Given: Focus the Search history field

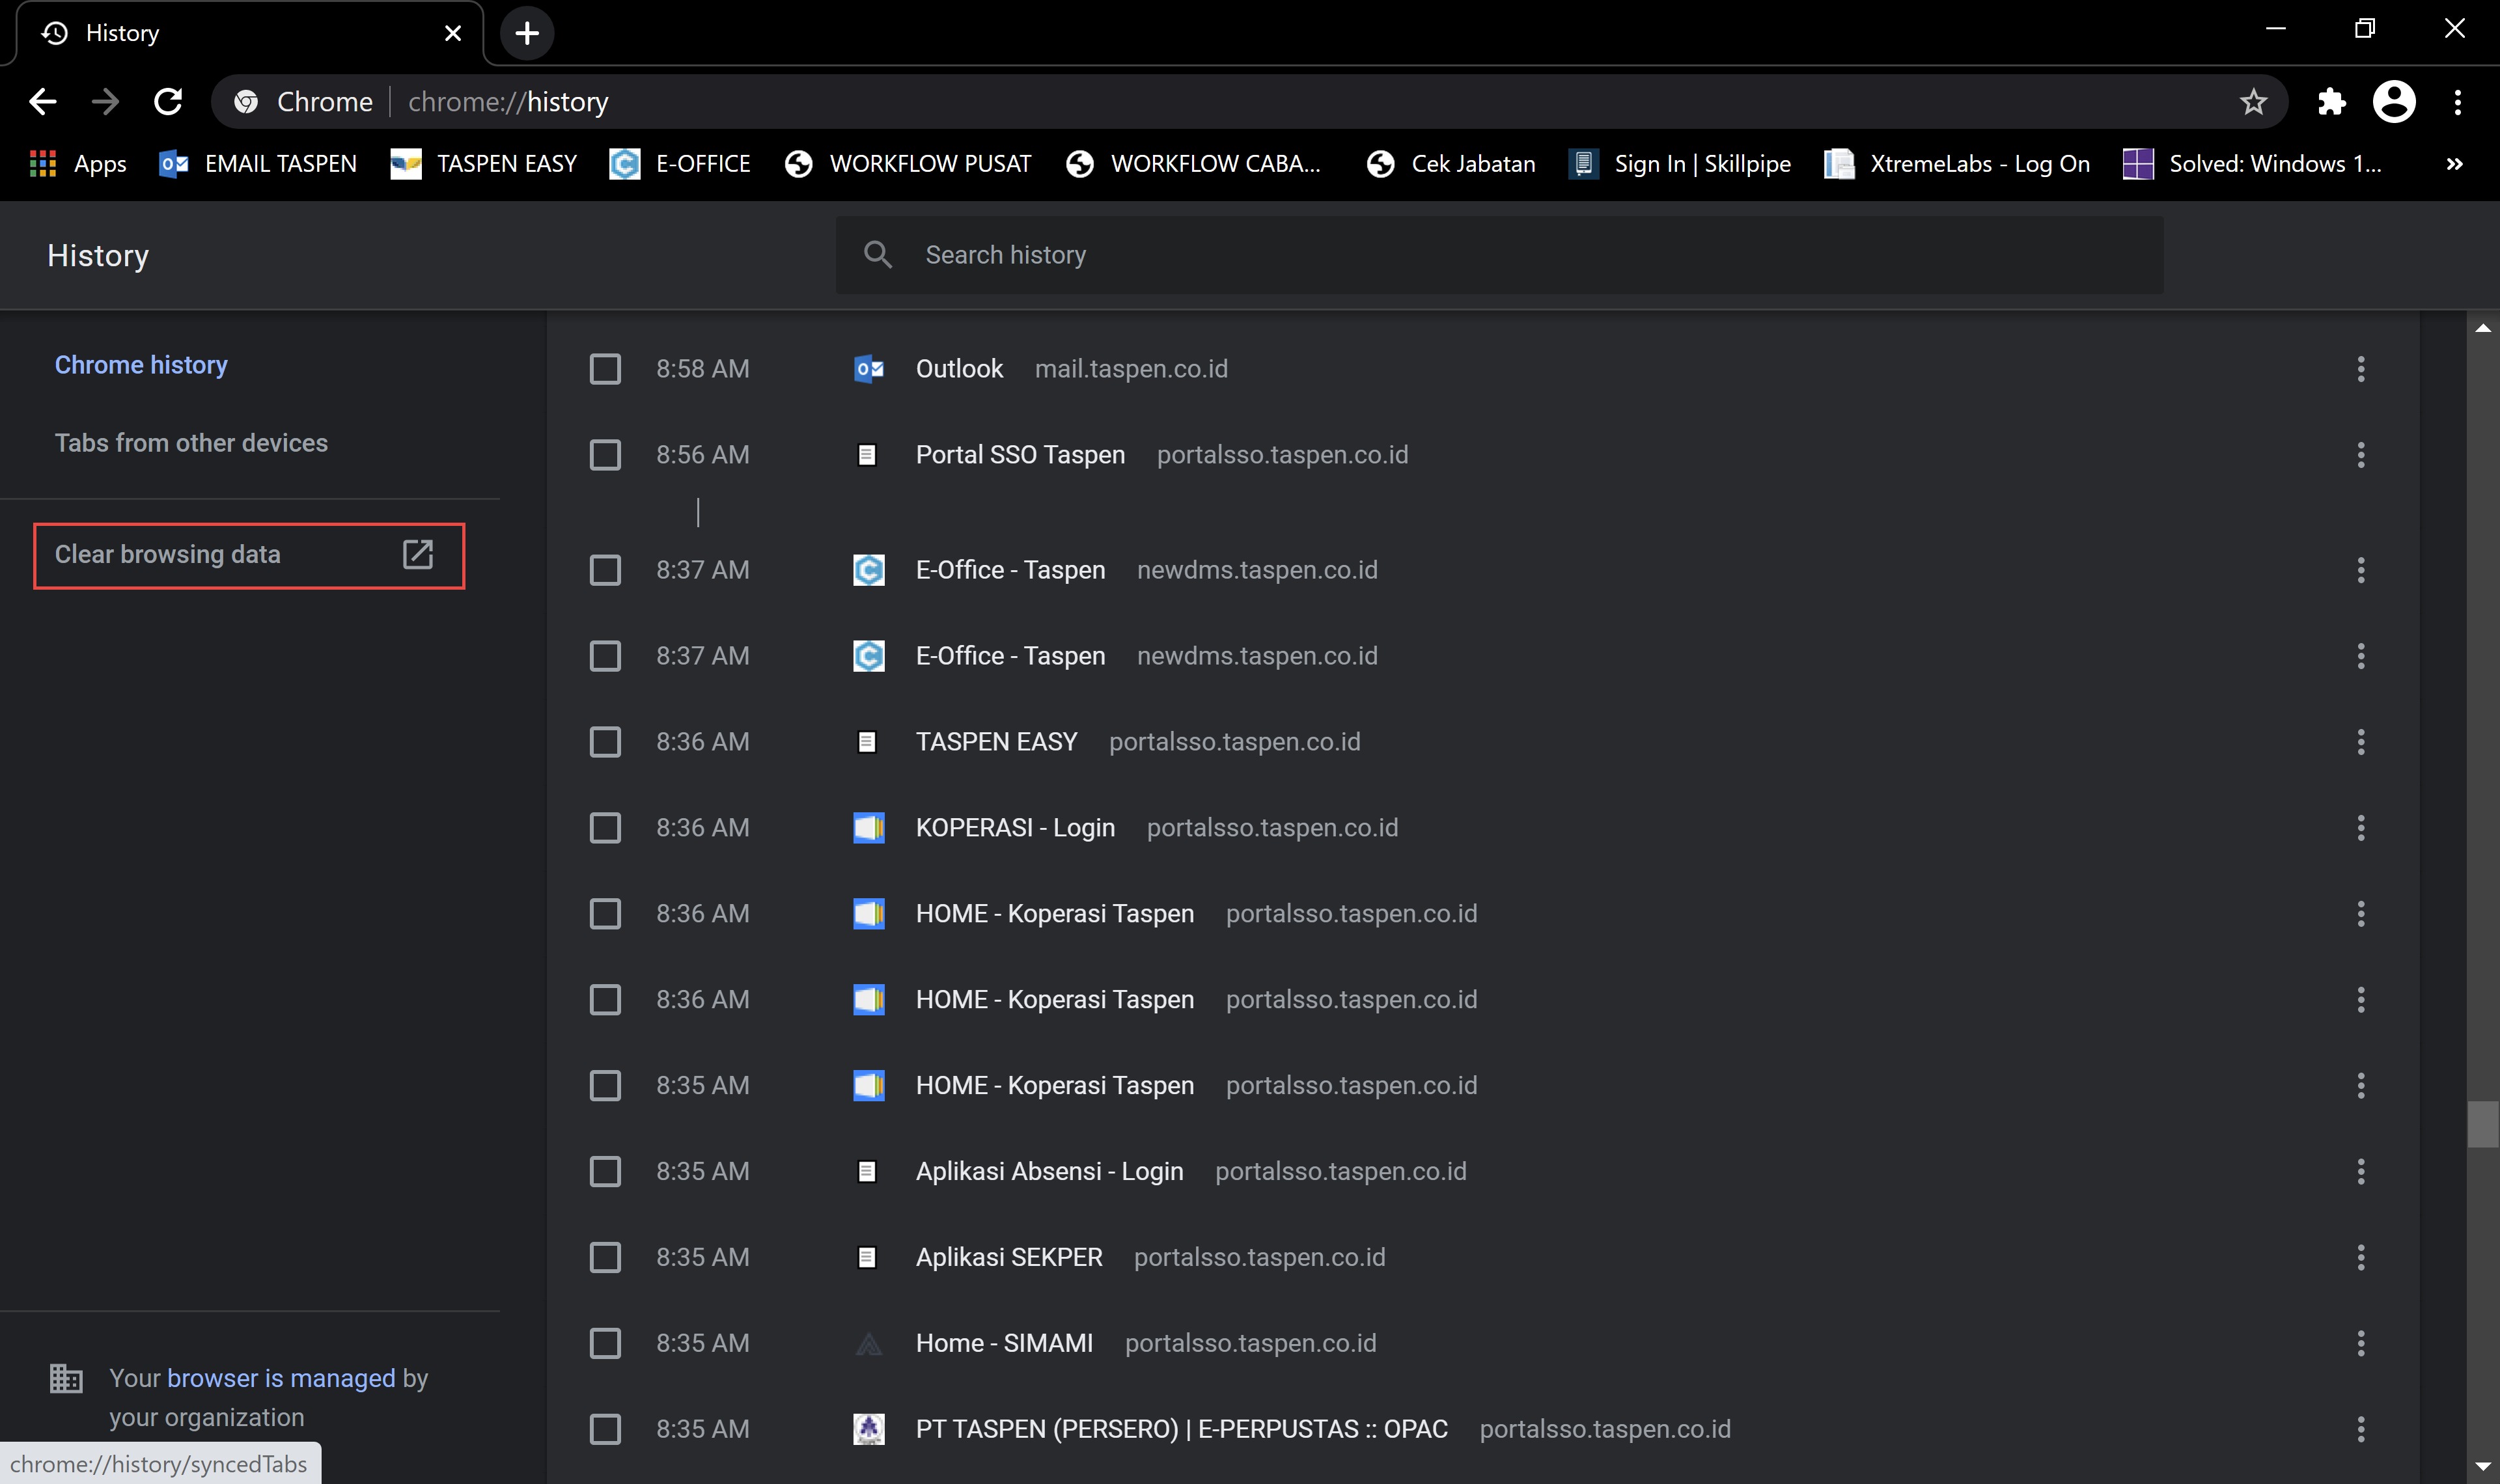Looking at the screenshot, I should click(x=1499, y=255).
